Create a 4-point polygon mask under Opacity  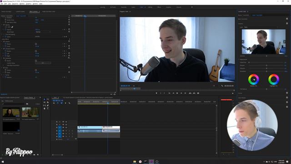click(9, 27)
